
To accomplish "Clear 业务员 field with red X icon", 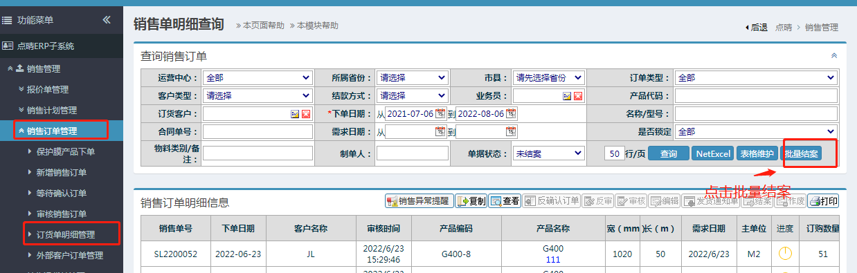I will coord(578,96).
